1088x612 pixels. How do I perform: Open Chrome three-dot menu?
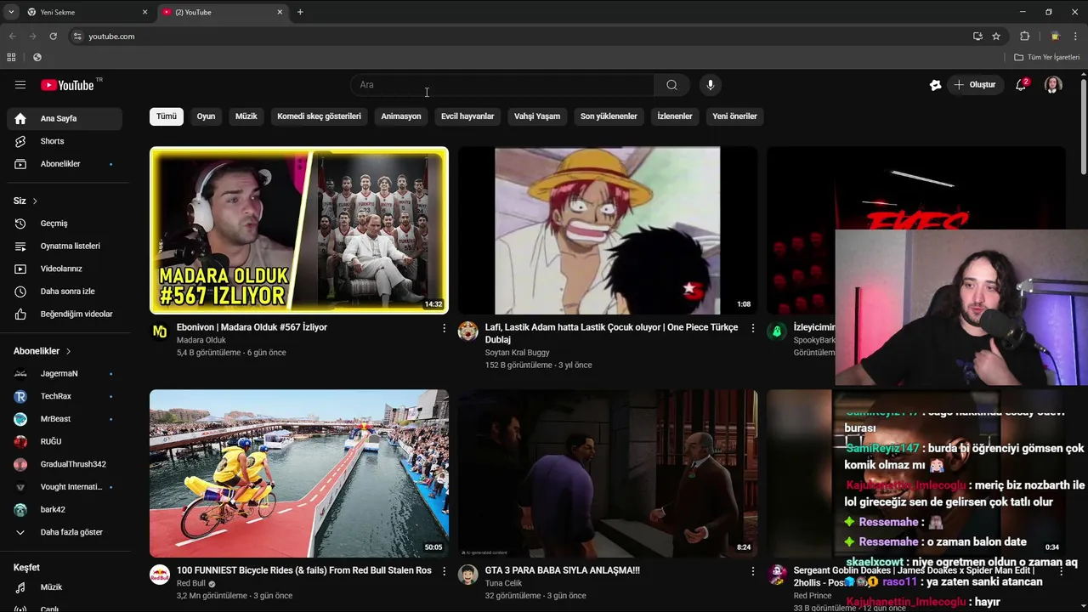click(1075, 37)
